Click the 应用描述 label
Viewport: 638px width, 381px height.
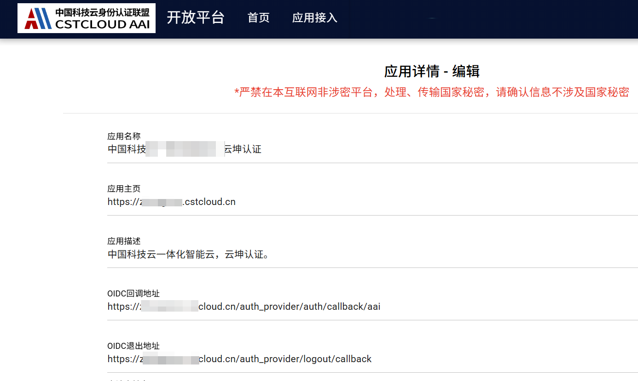click(124, 241)
